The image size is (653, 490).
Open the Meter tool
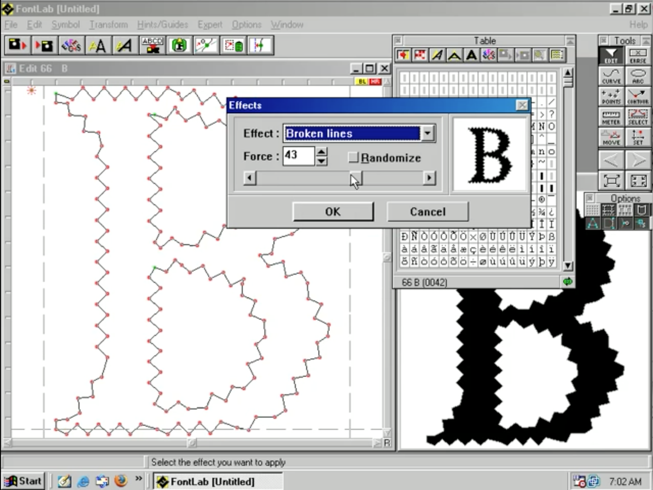coord(611,115)
